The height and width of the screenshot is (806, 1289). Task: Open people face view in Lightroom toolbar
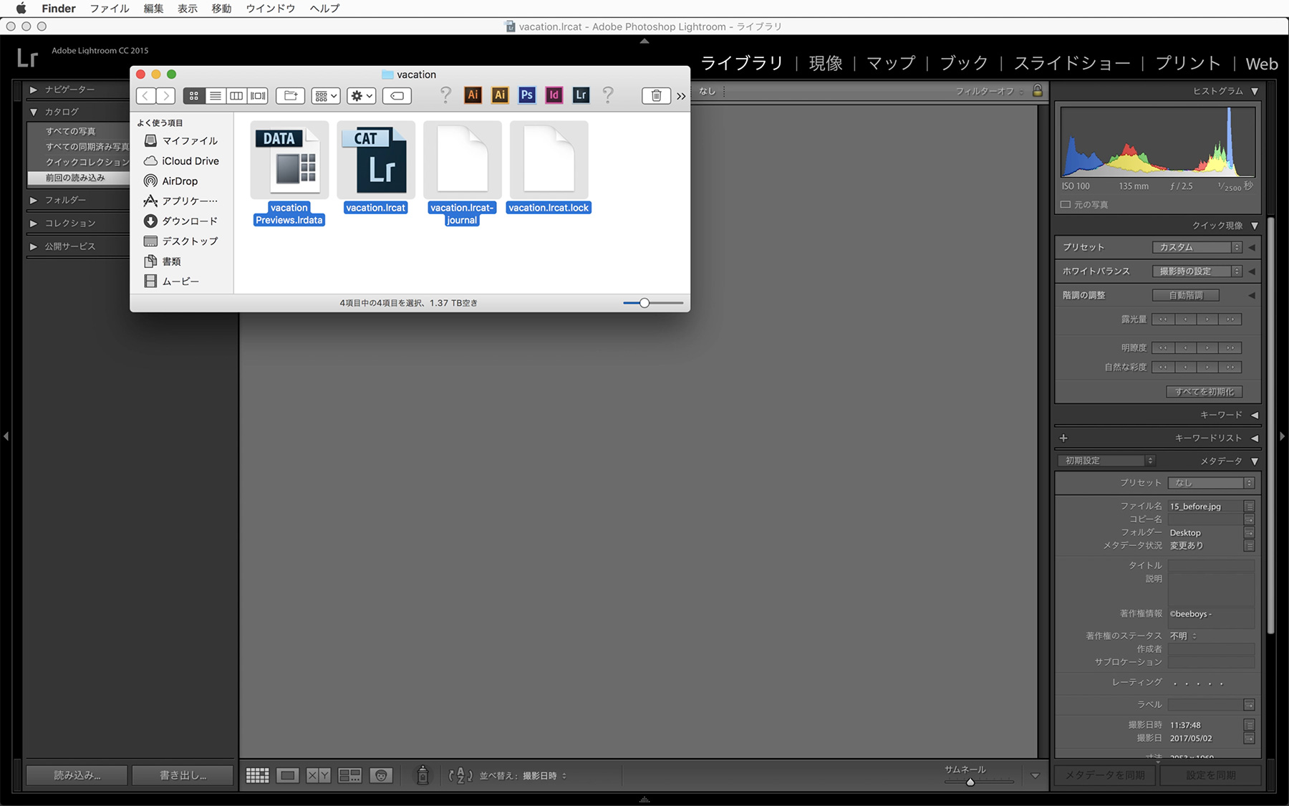(381, 775)
